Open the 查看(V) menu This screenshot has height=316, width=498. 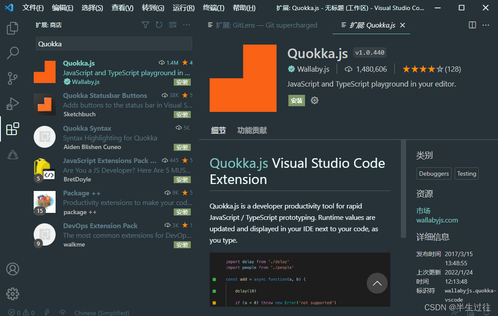point(122,7)
